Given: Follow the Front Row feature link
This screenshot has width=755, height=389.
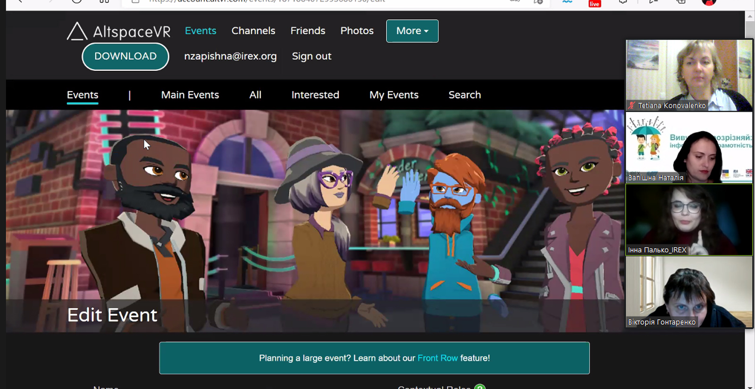Looking at the screenshot, I should (437, 358).
